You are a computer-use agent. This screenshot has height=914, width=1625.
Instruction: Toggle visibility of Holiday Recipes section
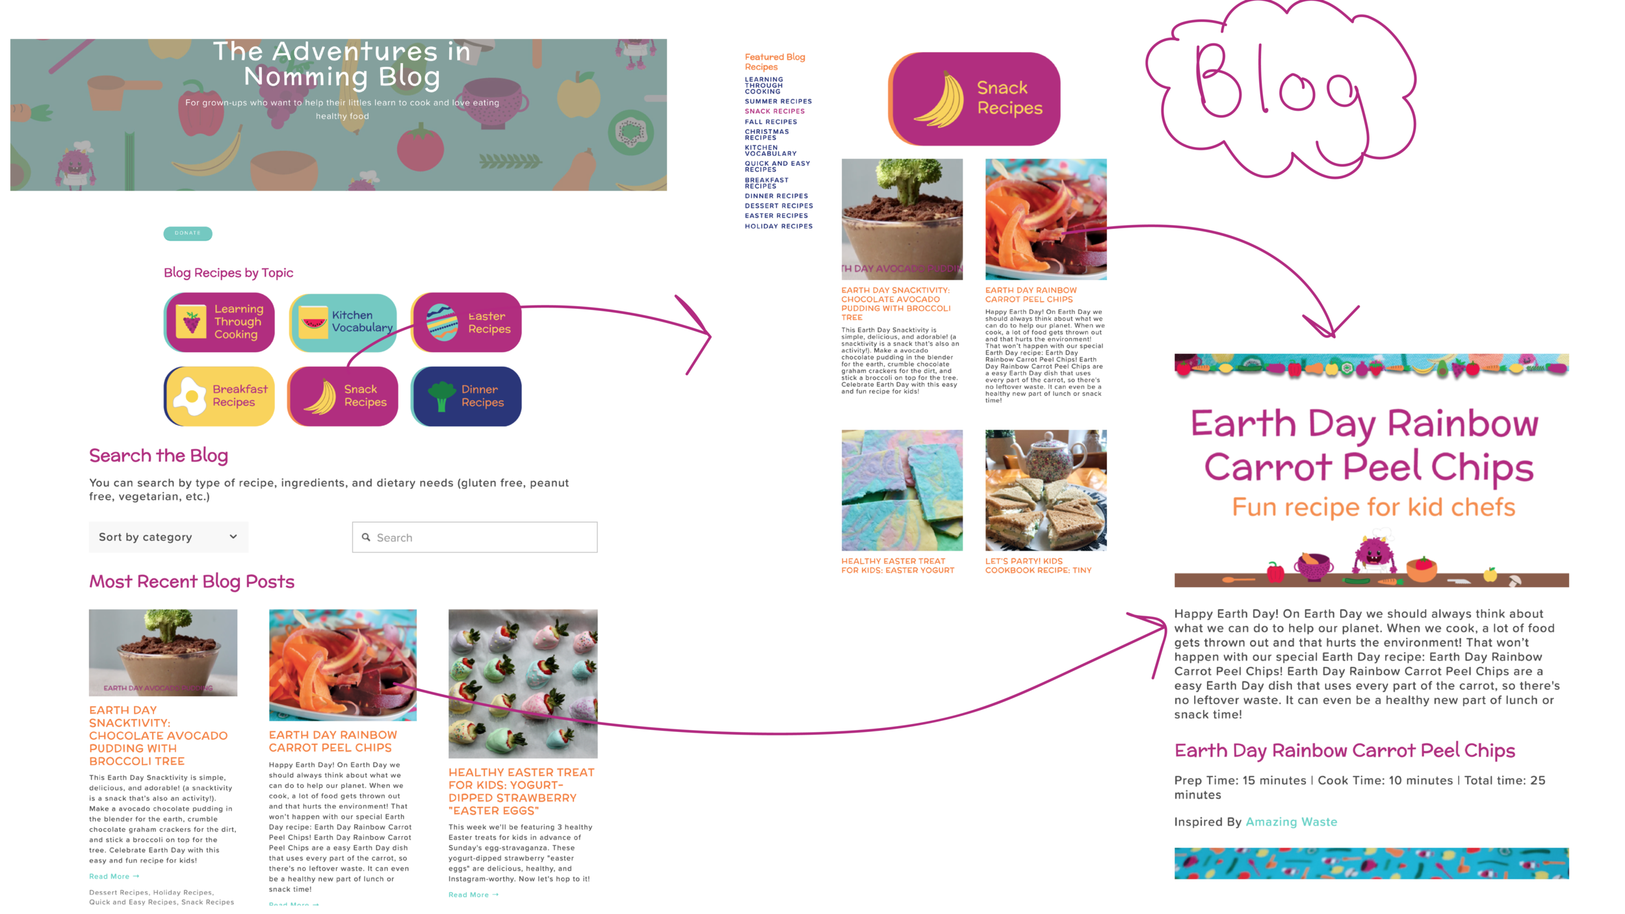click(778, 226)
